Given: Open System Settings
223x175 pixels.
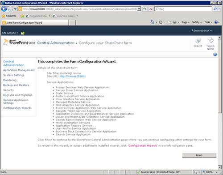Looking at the screenshot, I should (14, 75).
